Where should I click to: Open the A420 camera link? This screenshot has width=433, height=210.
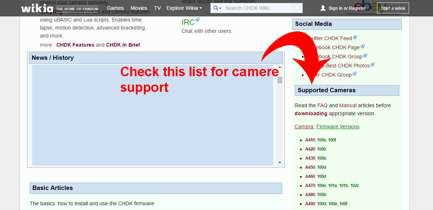[x=310, y=149]
